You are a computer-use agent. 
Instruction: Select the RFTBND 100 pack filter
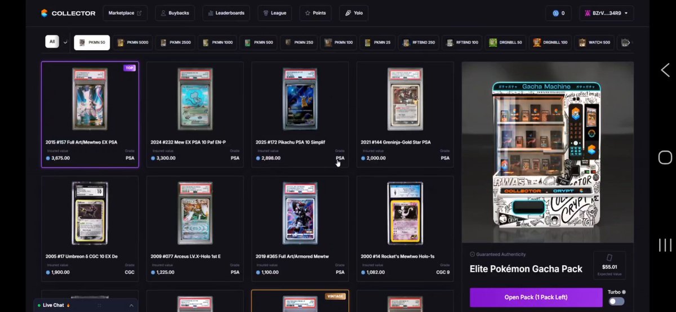462,42
